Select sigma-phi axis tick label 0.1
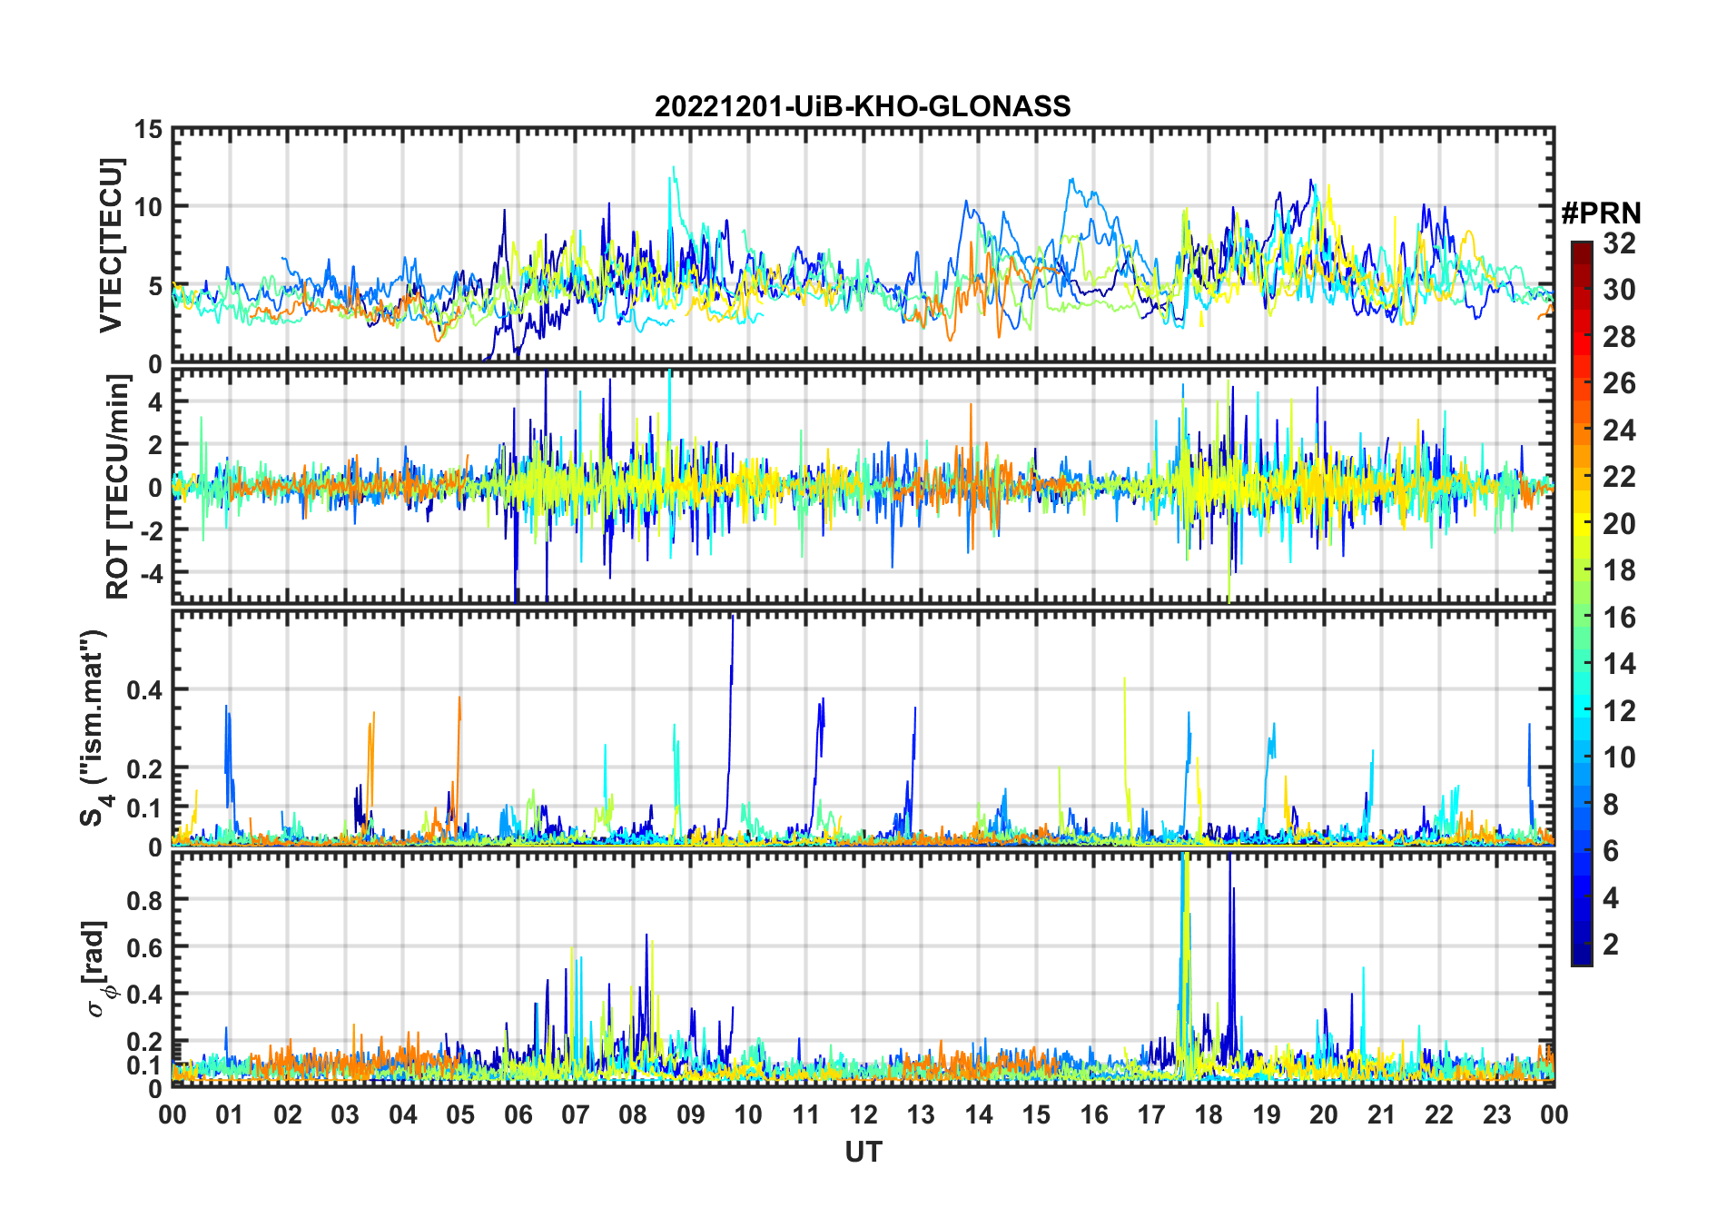Screen dimensions: 1727x1208 (x=144, y=1065)
